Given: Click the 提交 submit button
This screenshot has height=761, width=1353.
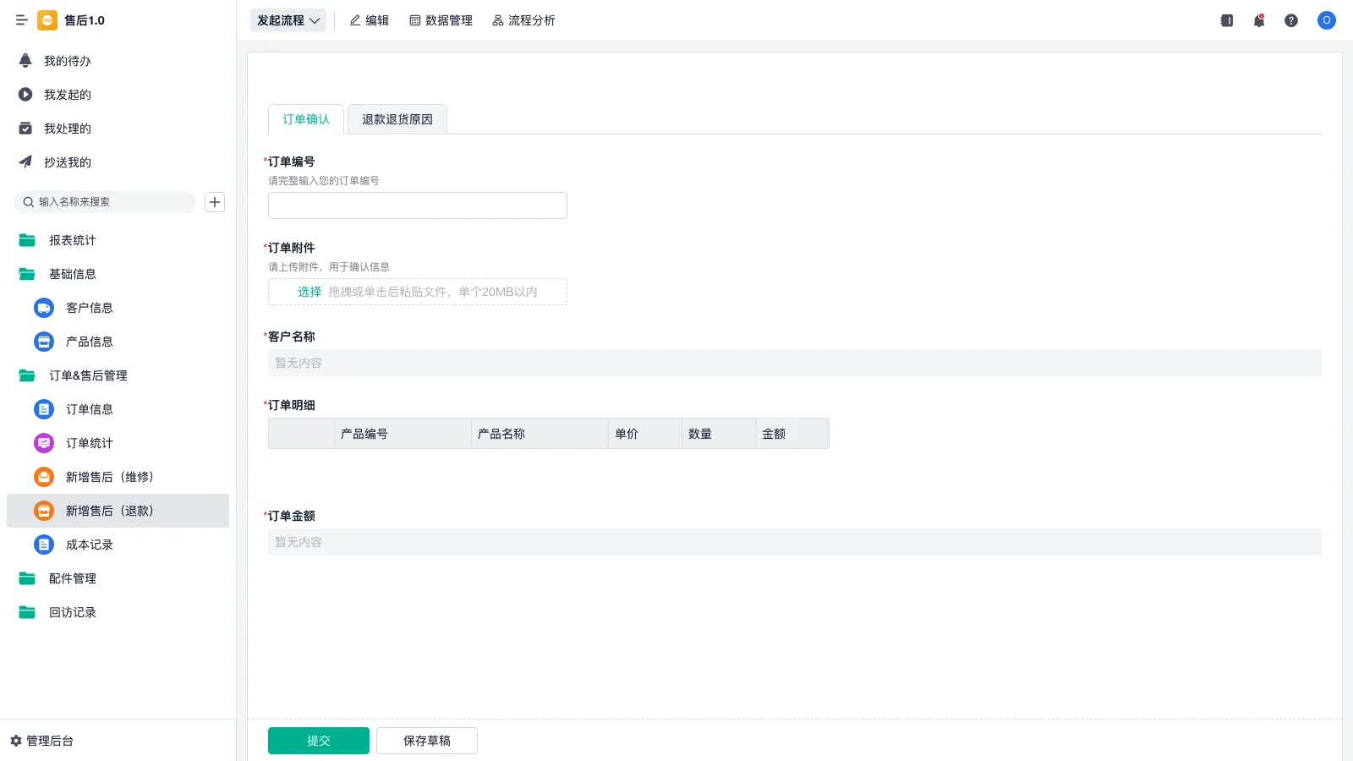Looking at the screenshot, I should (x=319, y=740).
